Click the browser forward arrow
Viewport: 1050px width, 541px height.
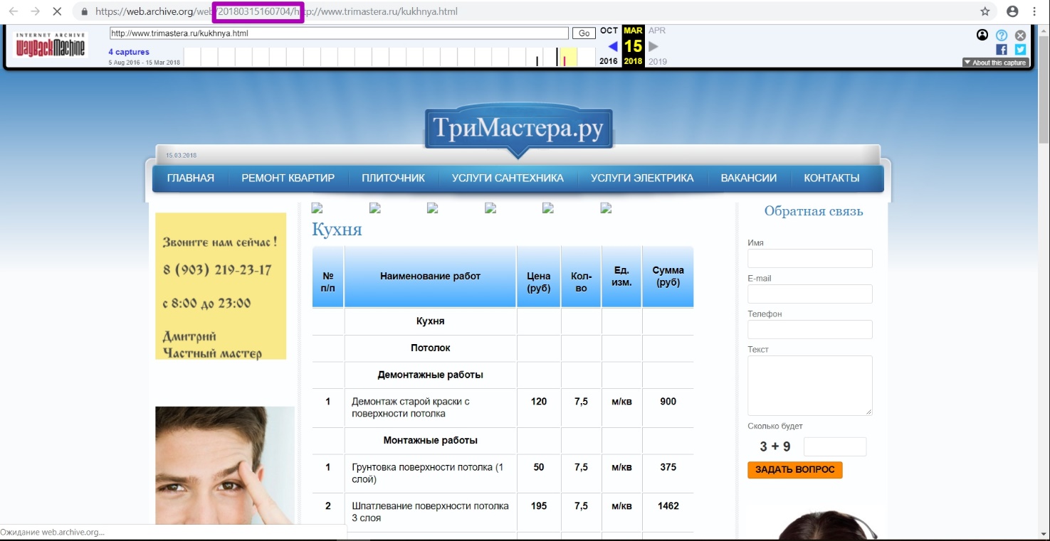pyautogui.click(x=36, y=12)
